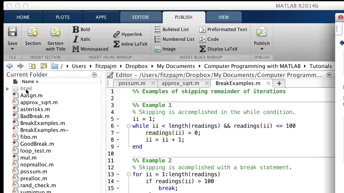Apply Bold inline markup

(81, 29)
